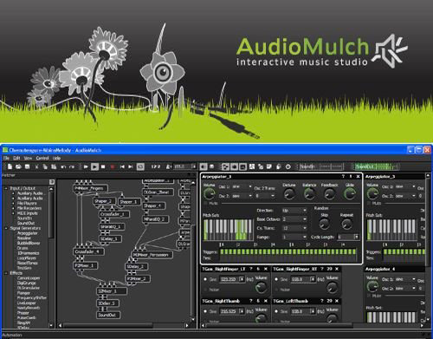The image size is (433, 339).
Task: Open the Base Octave dropdown
Action: tap(294, 219)
